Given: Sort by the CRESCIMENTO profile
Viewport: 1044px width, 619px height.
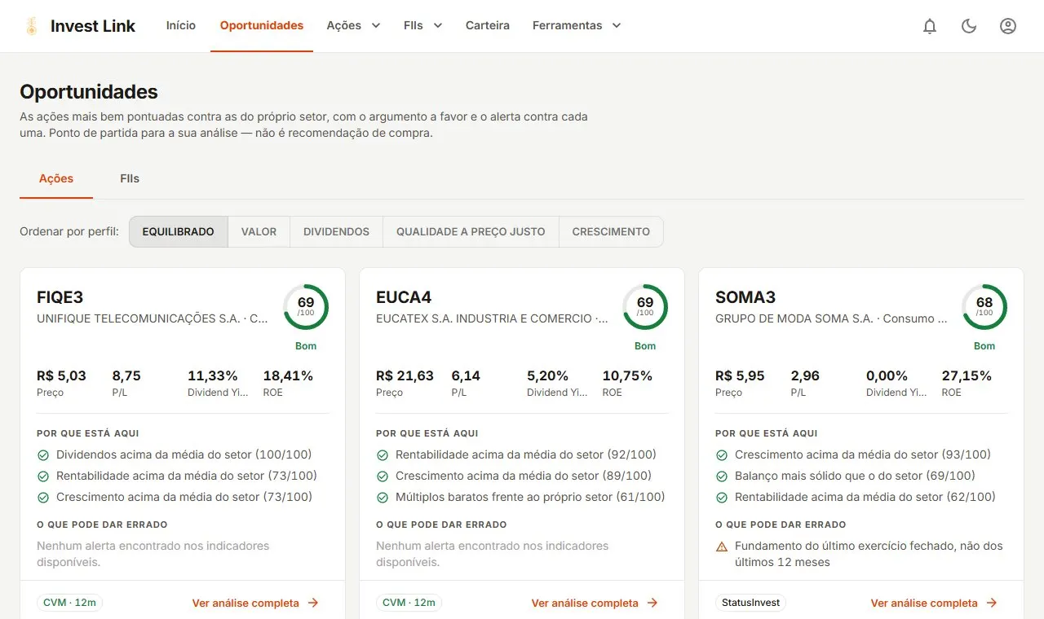Looking at the screenshot, I should click(x=611, y=231).
